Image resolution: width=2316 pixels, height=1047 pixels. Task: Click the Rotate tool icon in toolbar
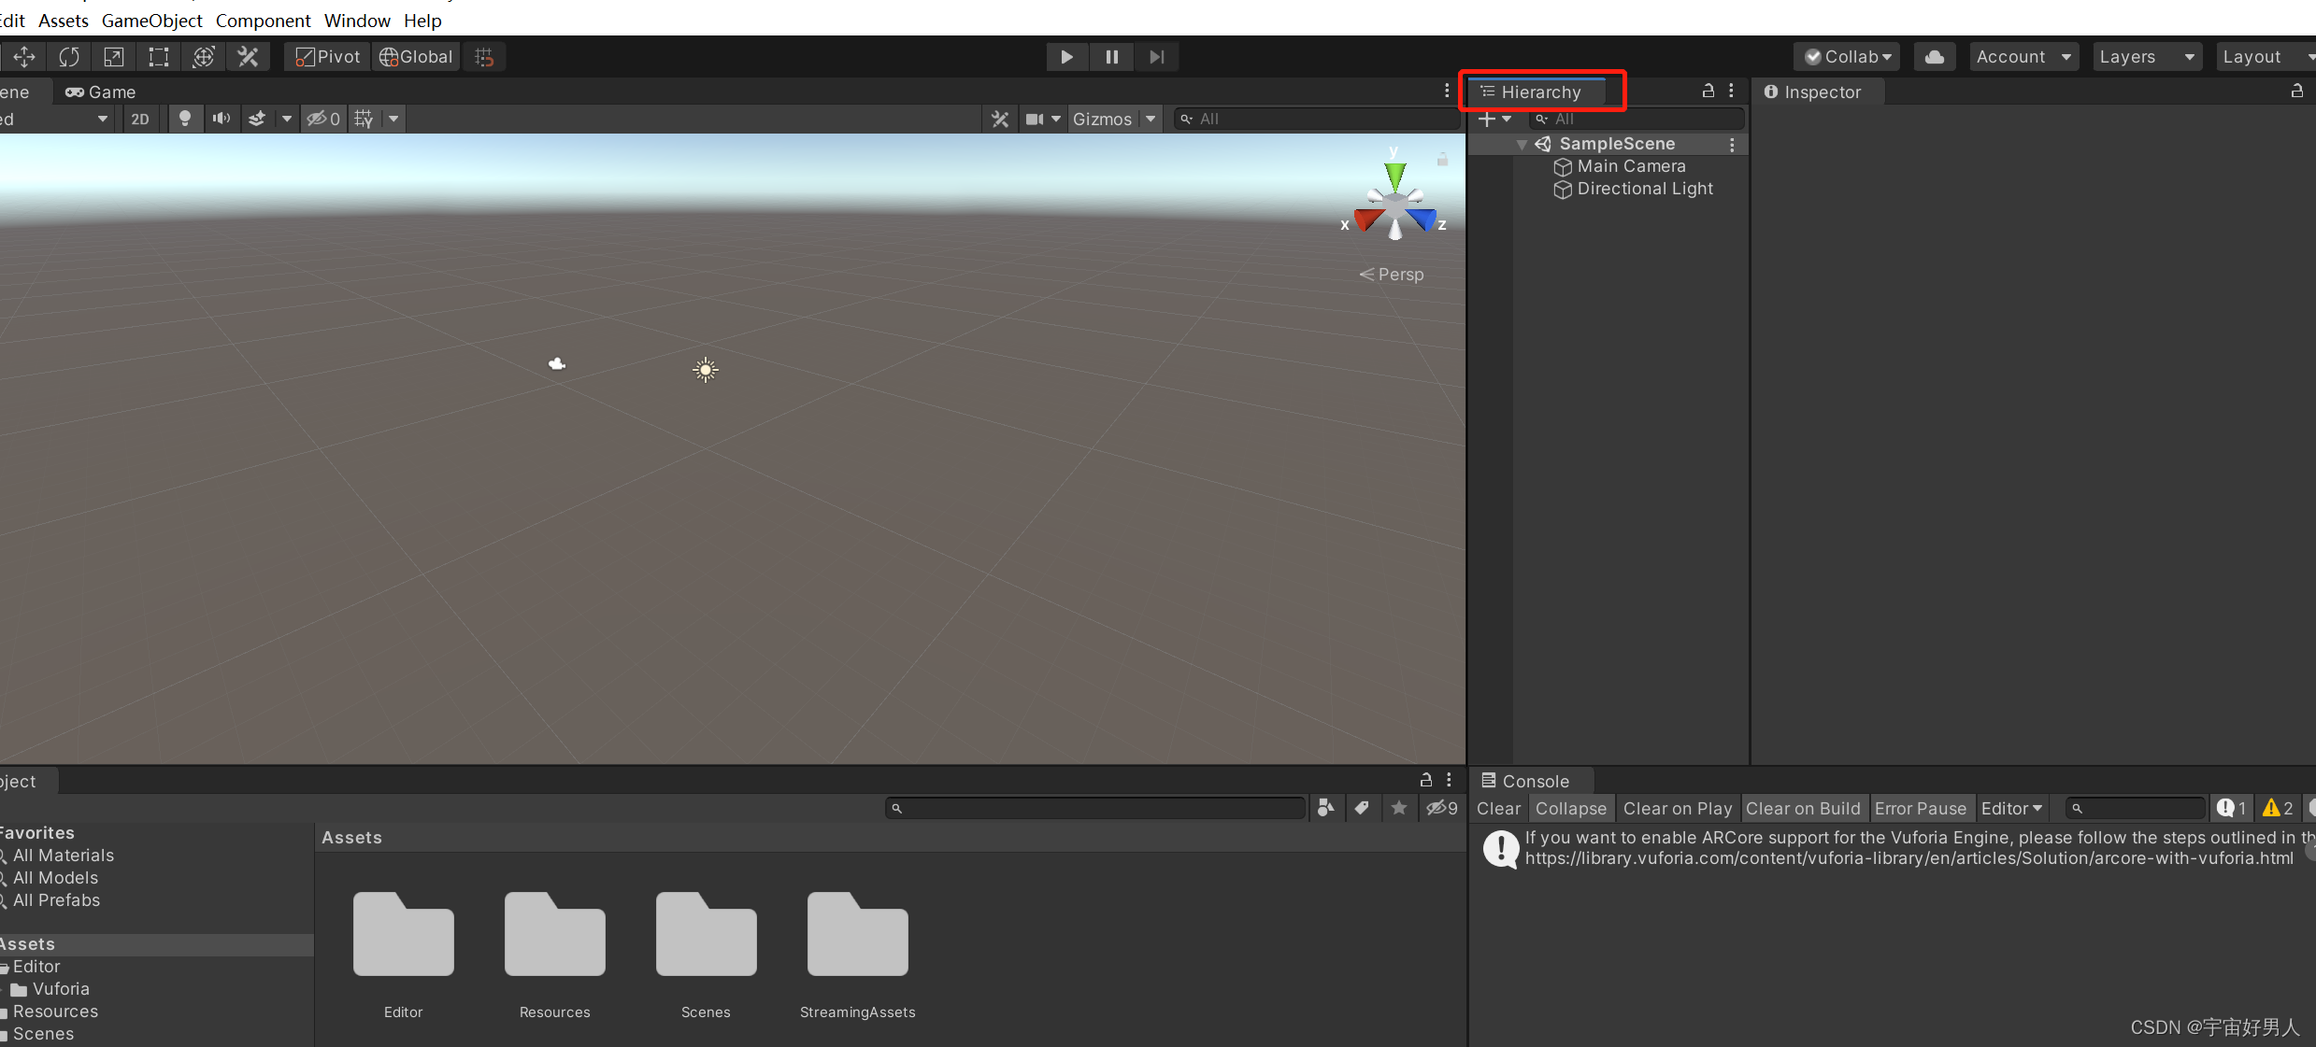coord(68,56)
